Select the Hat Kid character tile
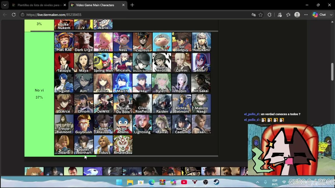 (64, 42)
